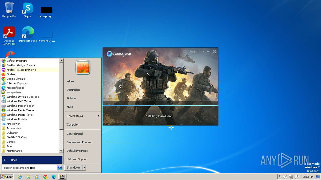Viewport: 321px width, 180px height.
Task: Open Windows Media Player from programs list
Action: click(30, 115)
